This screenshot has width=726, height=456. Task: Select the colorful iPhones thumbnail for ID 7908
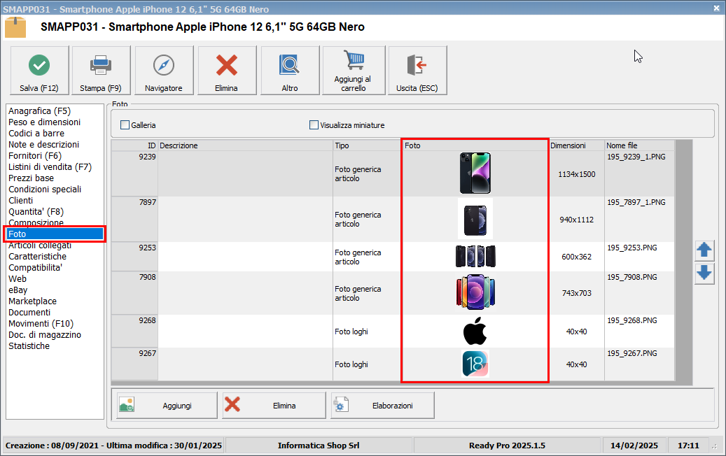pos(475,292)
